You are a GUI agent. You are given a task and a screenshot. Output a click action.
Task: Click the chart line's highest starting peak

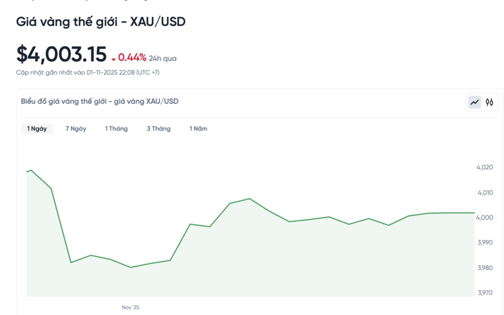(31, 170)
